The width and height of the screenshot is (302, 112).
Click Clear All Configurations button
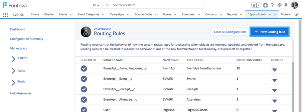(230, 32)
